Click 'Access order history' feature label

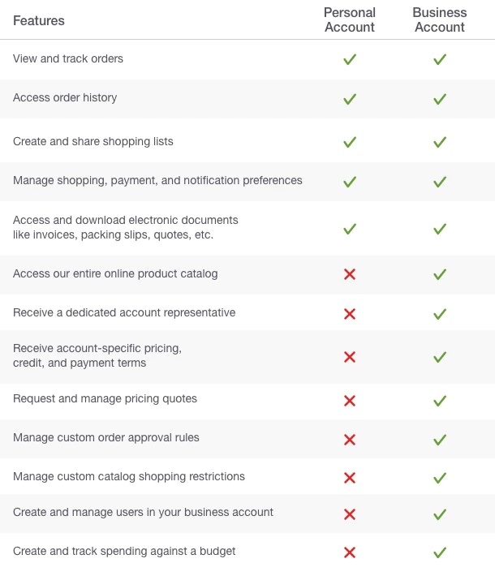point(65,97)
